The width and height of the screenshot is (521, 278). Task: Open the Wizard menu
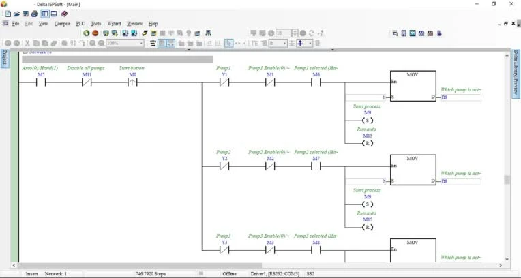tap(114, 23)
